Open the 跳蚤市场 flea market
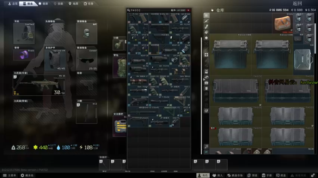This screenshot has width=318, height=178. point(235,175)
